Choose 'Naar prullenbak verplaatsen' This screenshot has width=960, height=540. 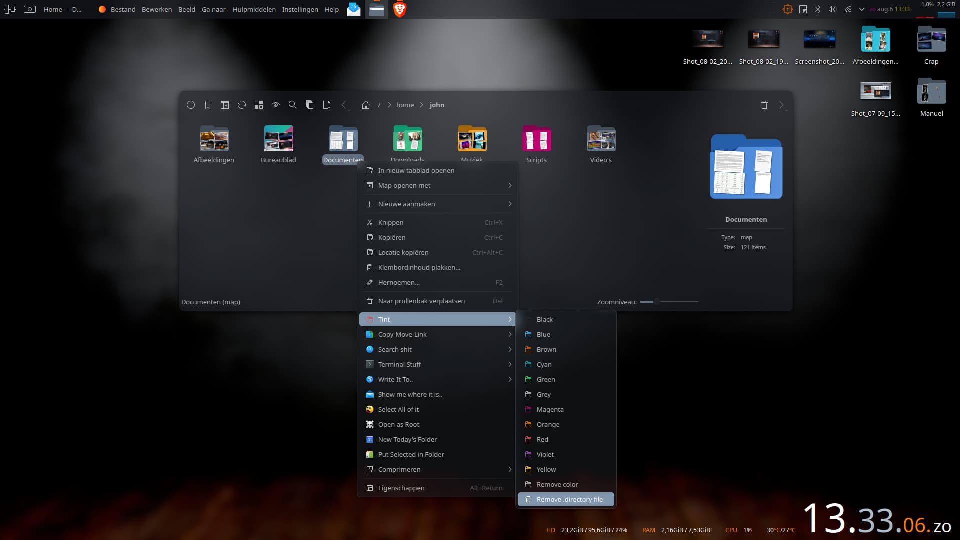[438, 301]
